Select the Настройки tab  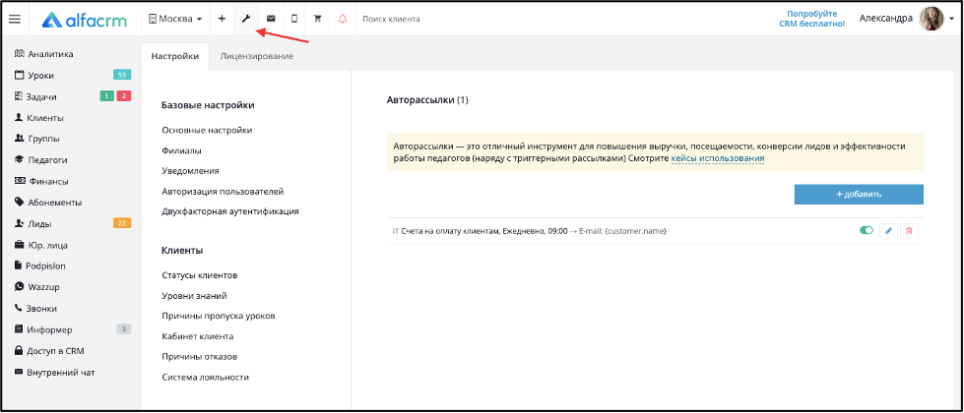click(x=175, y=56)
